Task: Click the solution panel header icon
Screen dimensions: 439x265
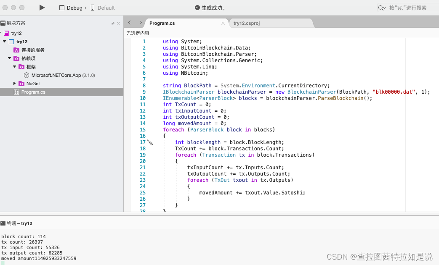Action: (x=3, y=23)
